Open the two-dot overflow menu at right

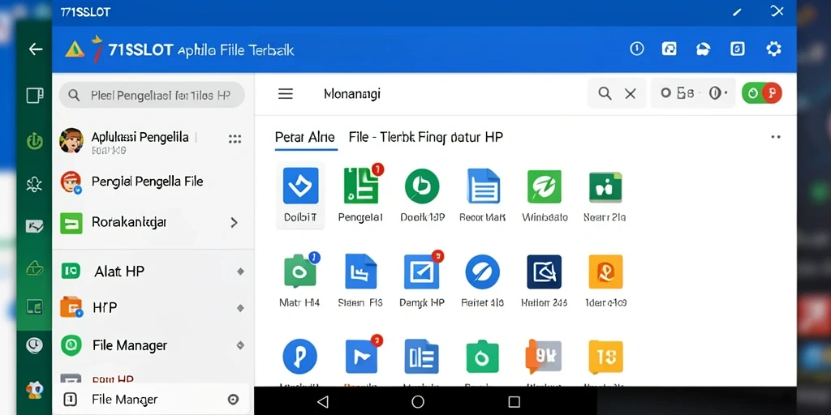click(x=776, y=137)
